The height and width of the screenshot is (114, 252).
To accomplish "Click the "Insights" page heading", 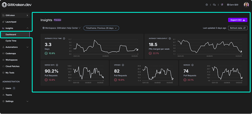I will click(x=46, y=20).
